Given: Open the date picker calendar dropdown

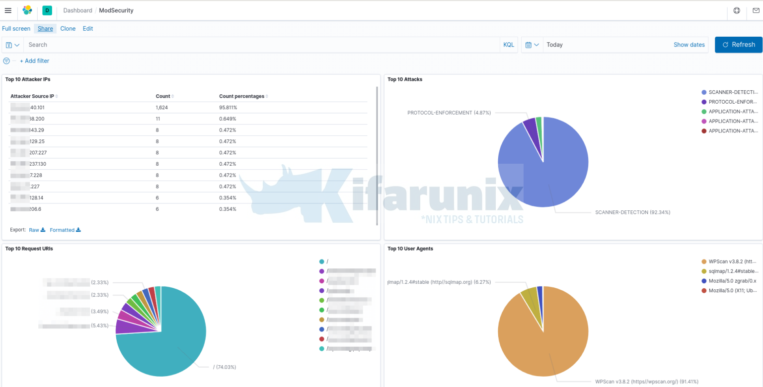Looking at the screenshot, I should [532, 45].
